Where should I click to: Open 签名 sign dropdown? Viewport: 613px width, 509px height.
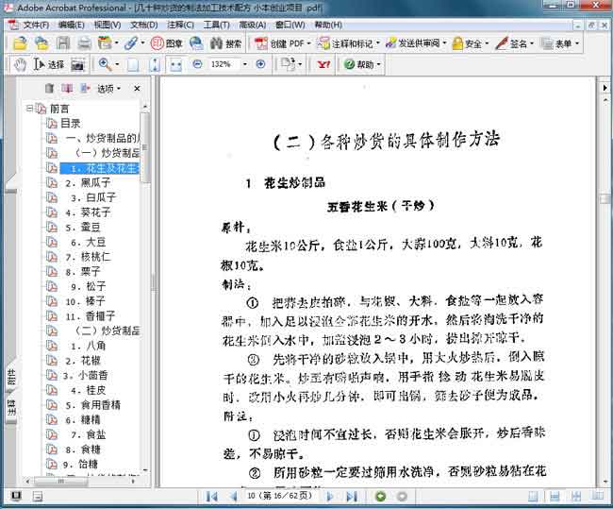click(514, 43)
